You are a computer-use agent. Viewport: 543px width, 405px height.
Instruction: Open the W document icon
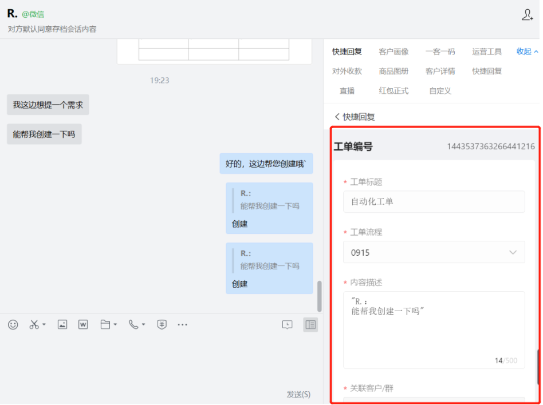point(83,324)
